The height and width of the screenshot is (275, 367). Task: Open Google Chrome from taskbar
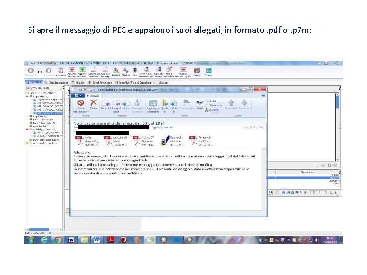57,240
